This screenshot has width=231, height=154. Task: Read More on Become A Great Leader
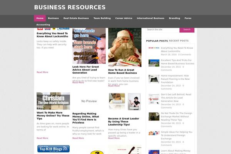[114, 138]
